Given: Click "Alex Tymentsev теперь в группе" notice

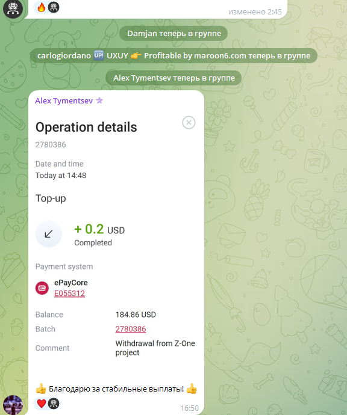Looking at the screenshot, I should click(173, 78).
